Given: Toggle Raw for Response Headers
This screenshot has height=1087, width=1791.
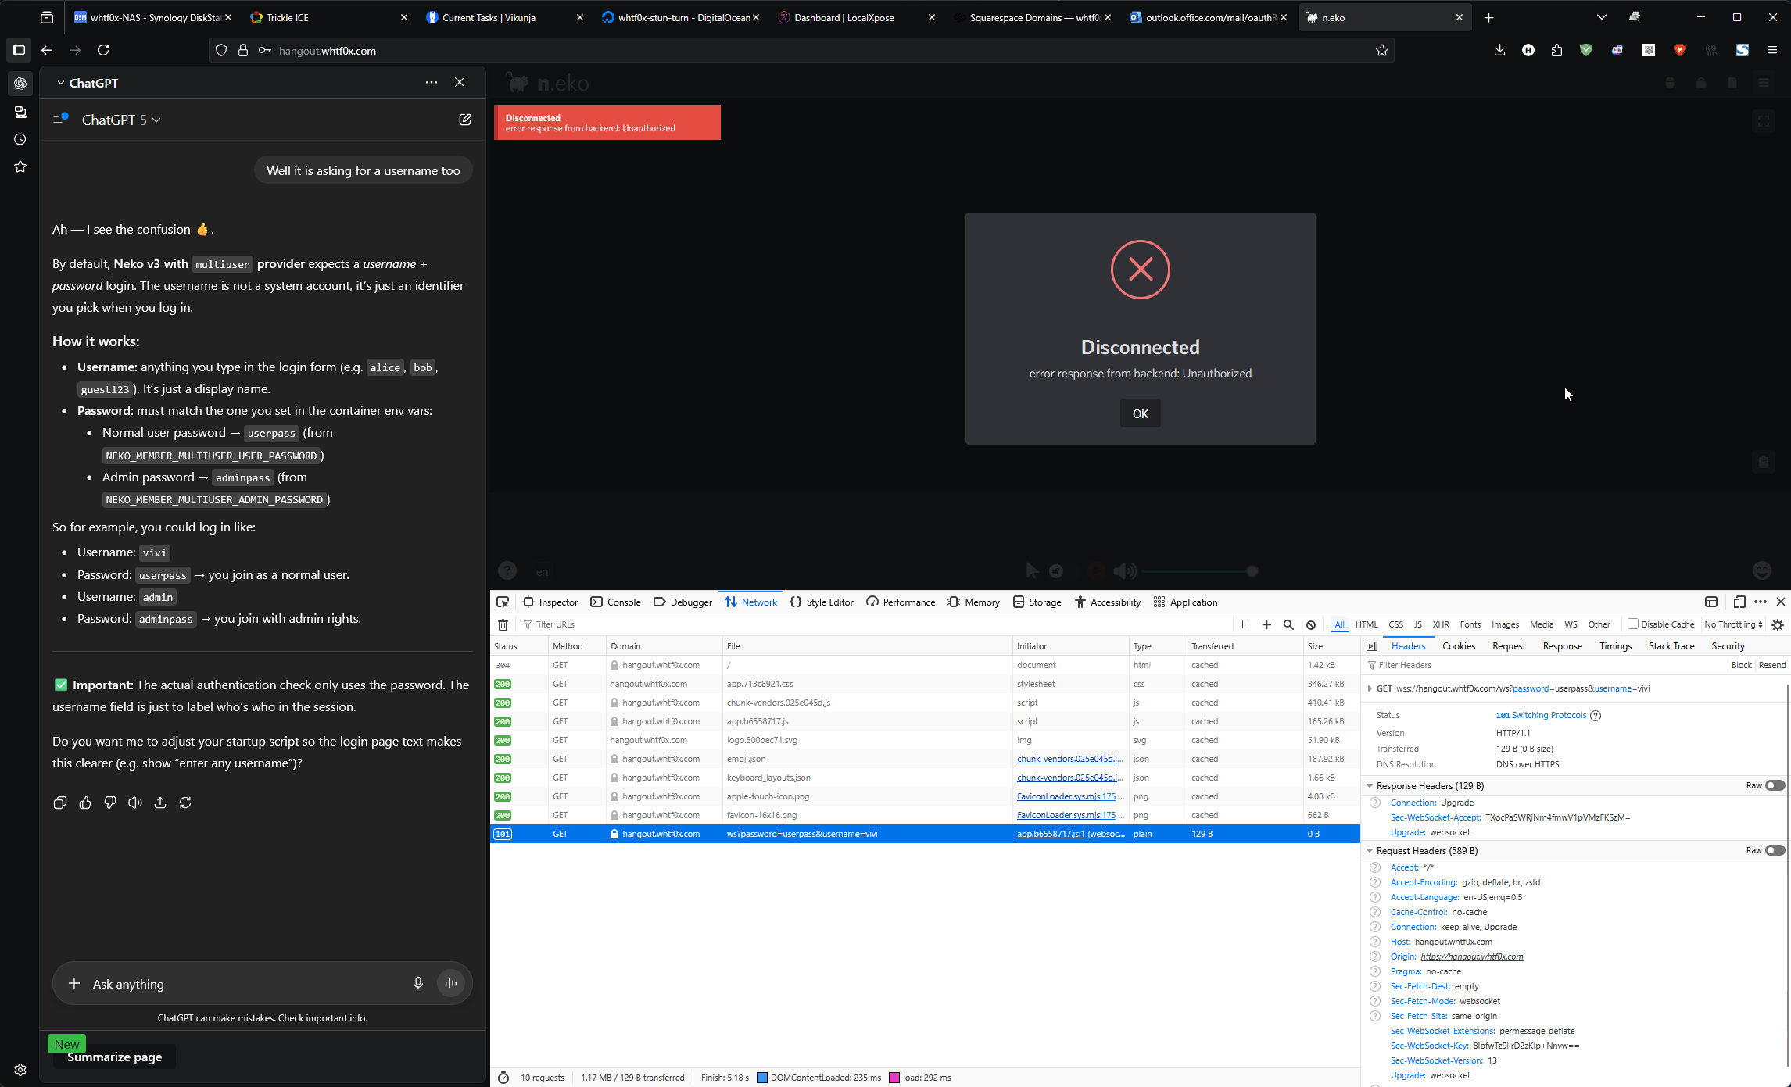Looking at the screenshot, I should click(x=1775, y=785).
